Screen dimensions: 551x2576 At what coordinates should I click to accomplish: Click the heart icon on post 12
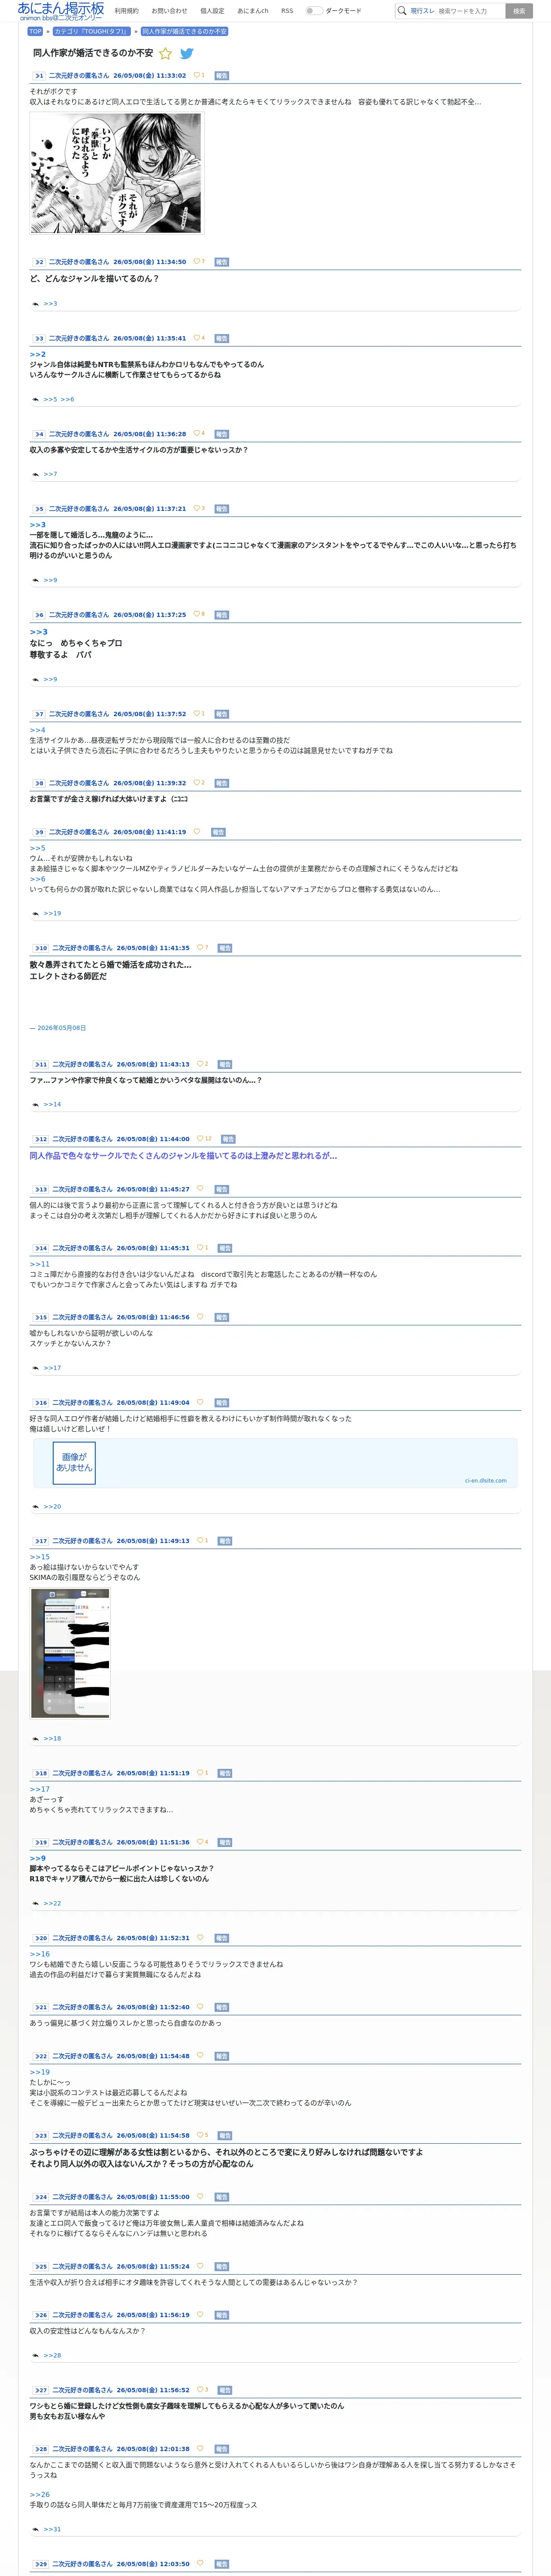[x=199, y=1138]
